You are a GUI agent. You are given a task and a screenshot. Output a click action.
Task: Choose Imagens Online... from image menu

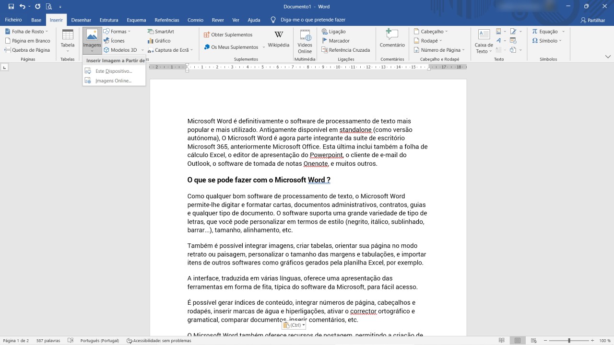point(114,80)
